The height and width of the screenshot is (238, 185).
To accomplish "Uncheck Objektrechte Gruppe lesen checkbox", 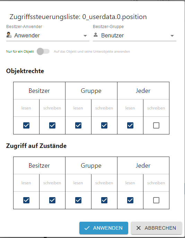I will tap(78, 125).
